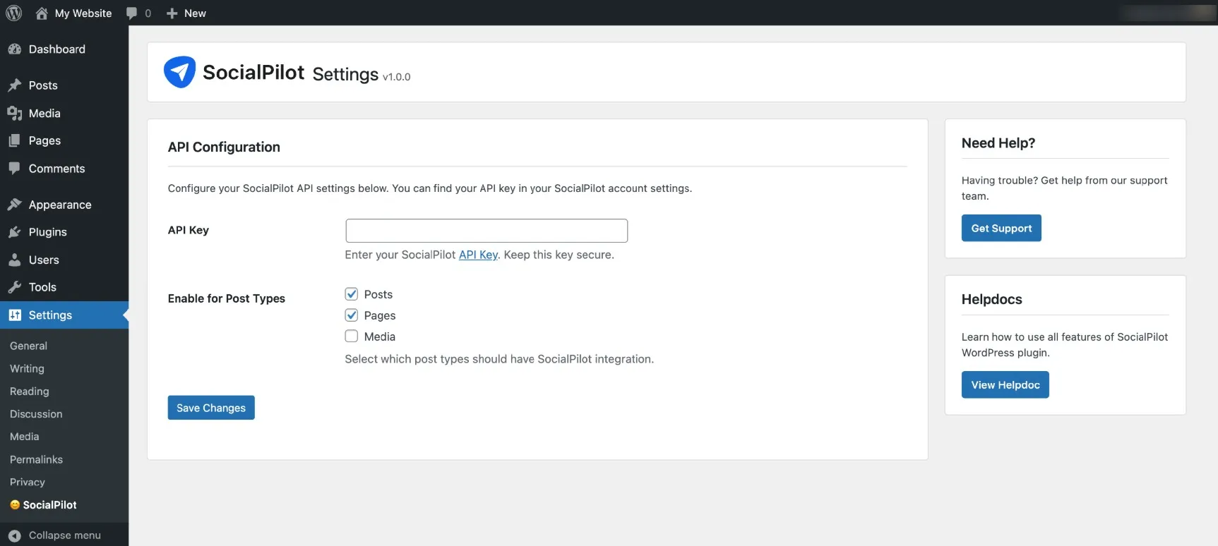Click the Comments speech bubble sidebar icon
Viewport: 1218px width, 546px height.
pyautogui.click(x=15, y=169)
